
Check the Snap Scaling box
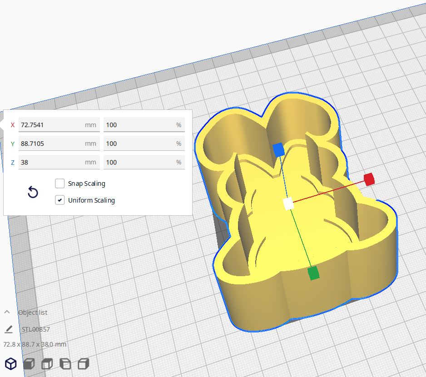pyautogui.click(x=59, y=184)
